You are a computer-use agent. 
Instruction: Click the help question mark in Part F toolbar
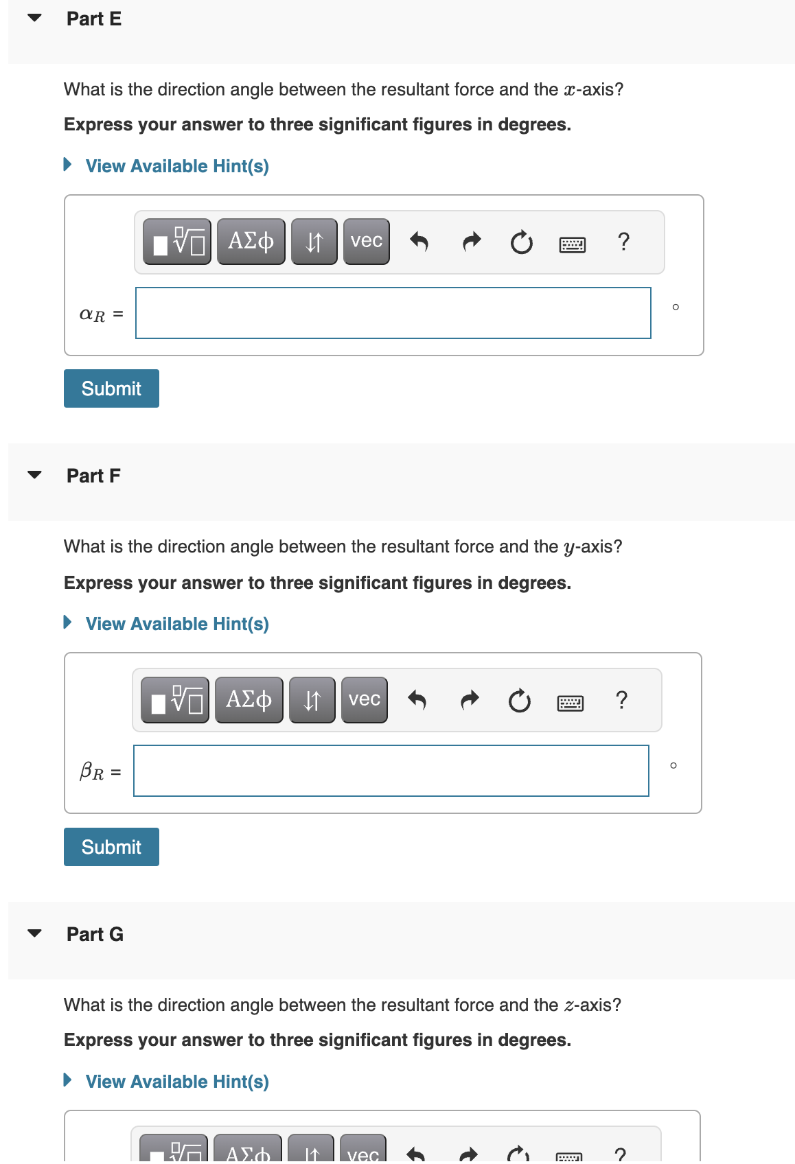(x=621, y=699)
